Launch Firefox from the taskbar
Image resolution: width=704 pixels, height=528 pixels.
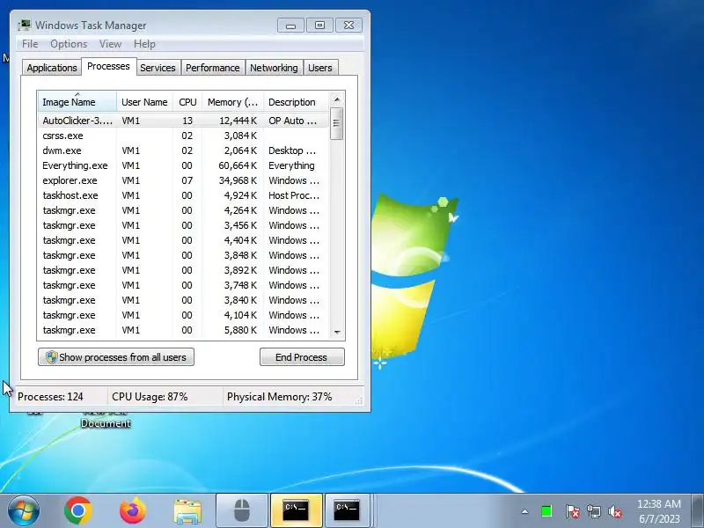(x=133, y=510)
